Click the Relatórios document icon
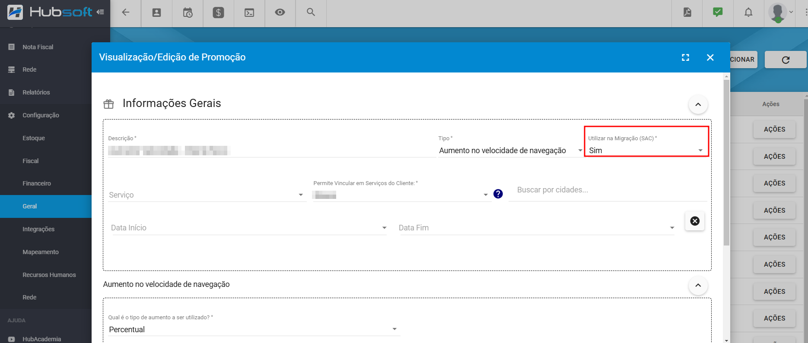 coord(11,92)
